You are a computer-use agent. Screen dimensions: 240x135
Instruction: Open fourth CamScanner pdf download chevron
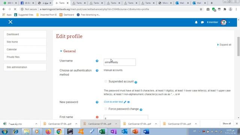tap(196, 124)
